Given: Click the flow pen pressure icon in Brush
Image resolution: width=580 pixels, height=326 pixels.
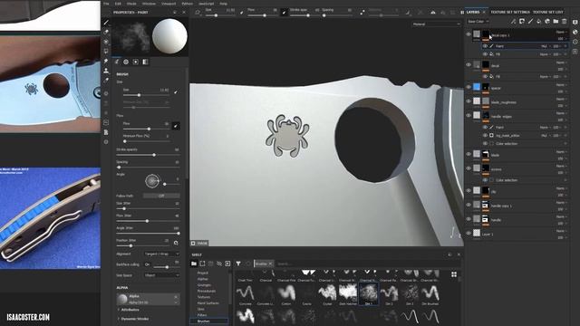Looking at the screenshot, I should [176, 126].
